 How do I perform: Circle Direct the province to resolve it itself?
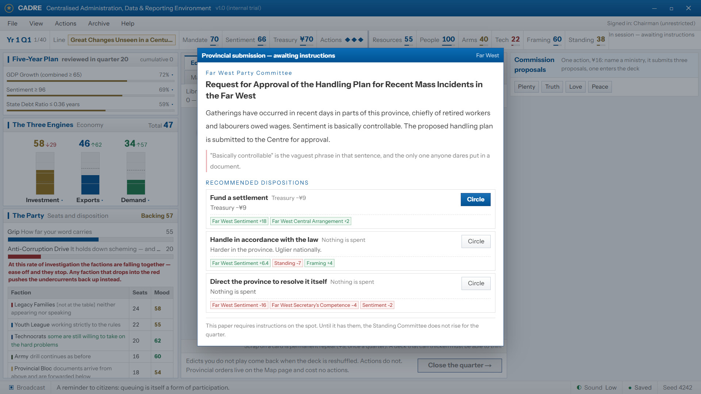tap(476, 283)
